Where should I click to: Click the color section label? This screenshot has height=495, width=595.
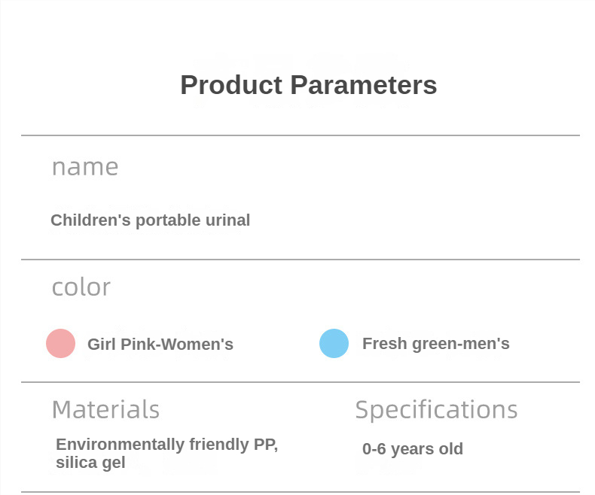pyautogui.click(x=81, y=287)
